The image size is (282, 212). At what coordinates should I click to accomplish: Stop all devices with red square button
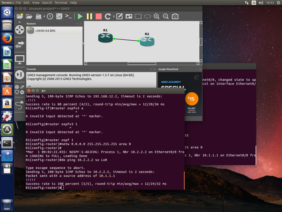pyautogui.click(x=99, y=16)
